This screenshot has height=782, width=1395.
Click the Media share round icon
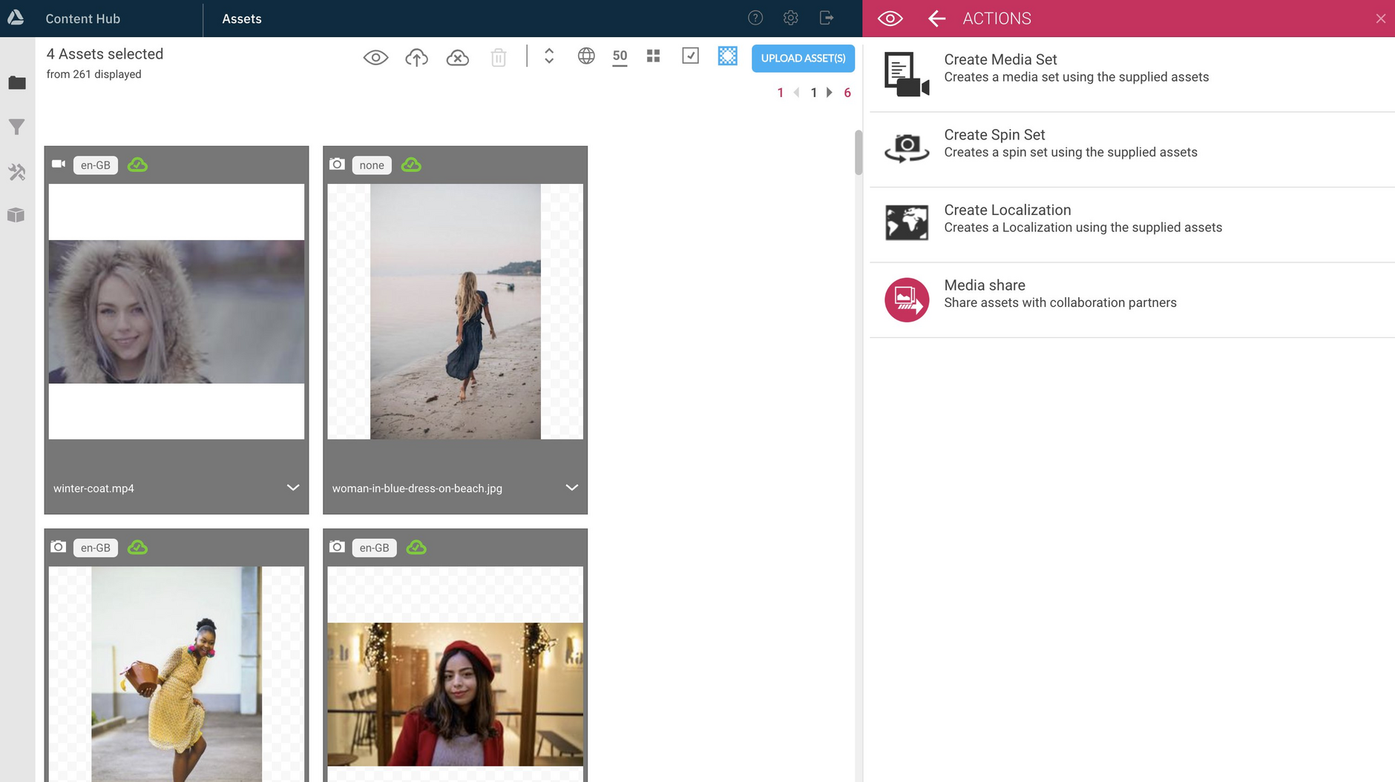click(x=907, y=299)
